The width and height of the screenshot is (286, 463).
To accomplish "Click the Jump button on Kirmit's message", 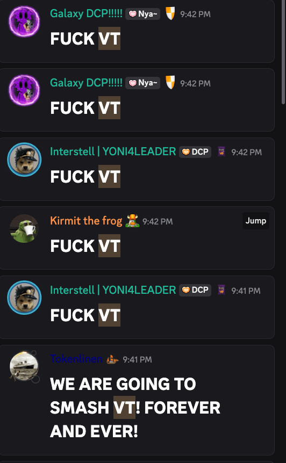I will (255, 221).
